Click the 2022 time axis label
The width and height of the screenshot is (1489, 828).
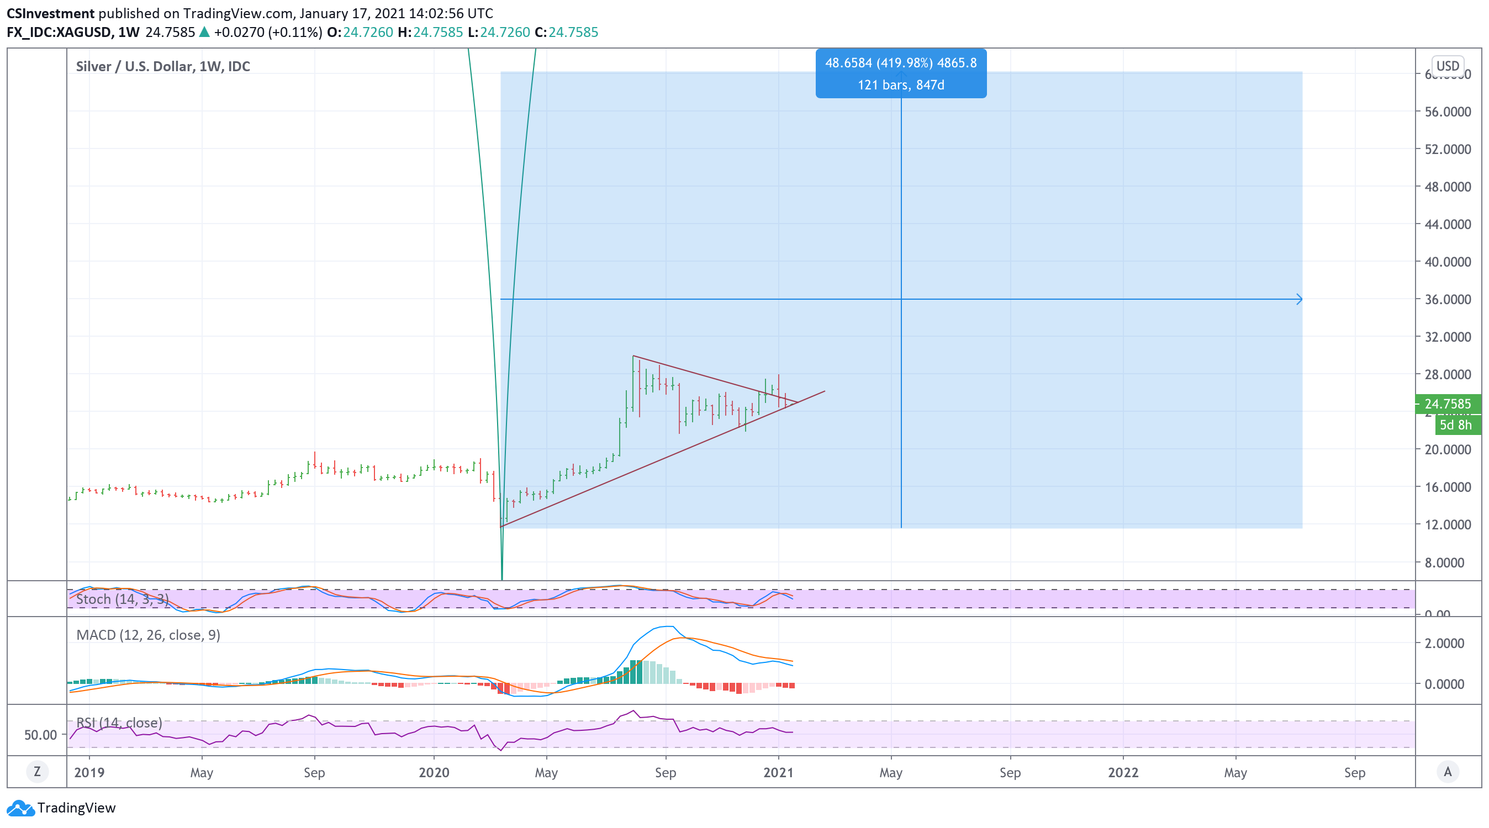[1122, 772]
